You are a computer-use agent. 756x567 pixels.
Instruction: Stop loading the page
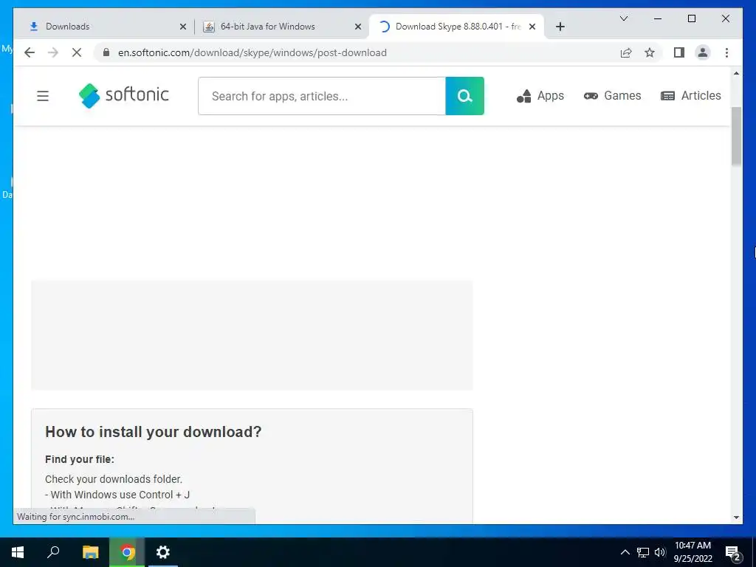click(77, 52)
